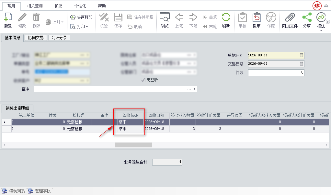This screenshot has width=331, height=195.
Task: Open calendar picker for 单据日期
Action: (x=302, y=55)
